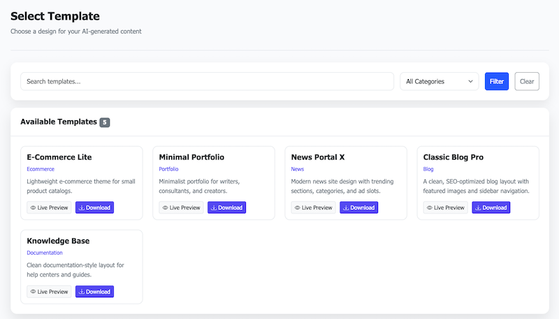Image resolution: width=559 pixels, height=319 pixels.
Task: Select the Portfolio category tag
Action: coord(168,169)
